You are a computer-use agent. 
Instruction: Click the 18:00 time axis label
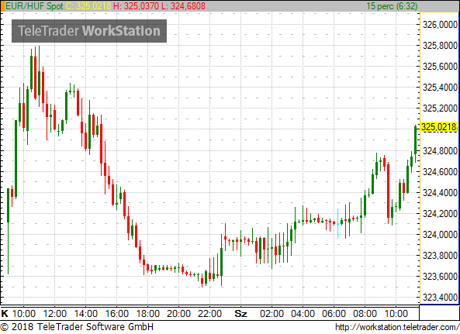(148, 314)
